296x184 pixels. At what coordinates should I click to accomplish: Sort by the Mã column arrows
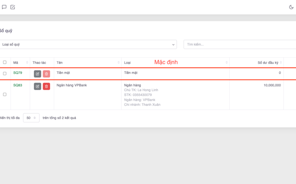click(x=27, y=62)
